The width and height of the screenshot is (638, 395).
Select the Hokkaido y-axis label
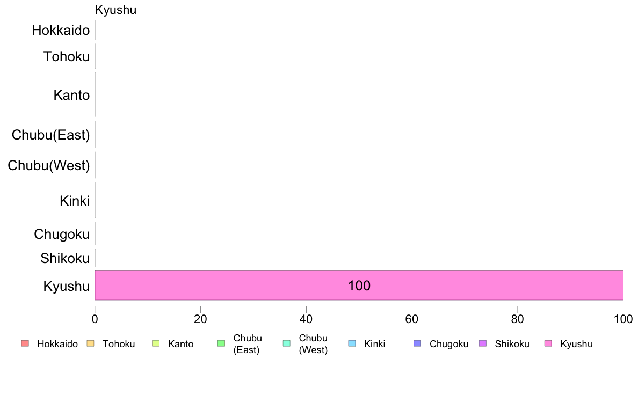coord(61,30)
